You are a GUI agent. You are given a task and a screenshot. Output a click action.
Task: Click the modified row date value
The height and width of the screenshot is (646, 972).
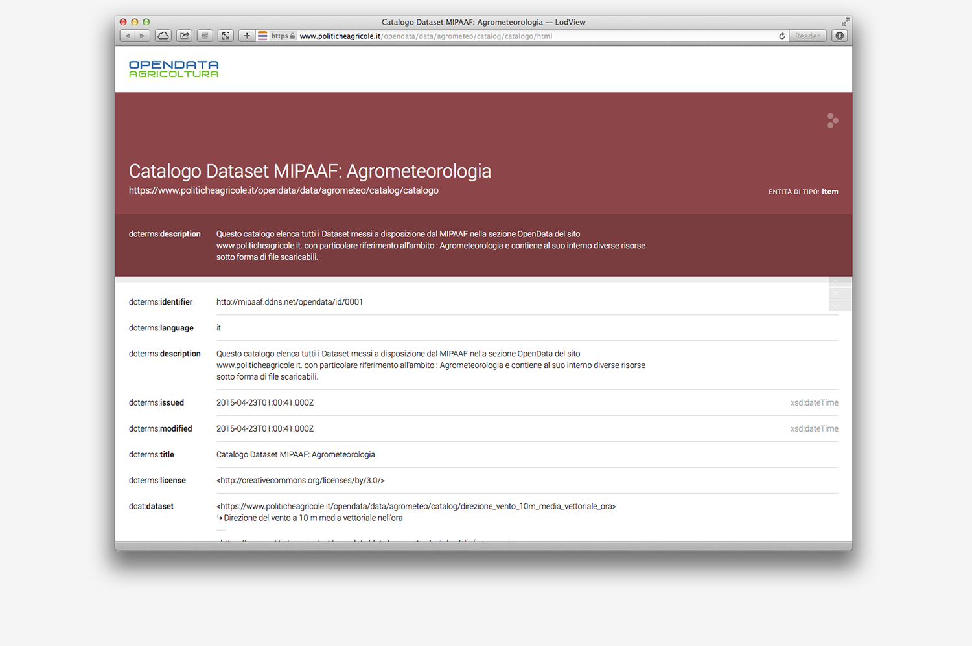point(265,429)
